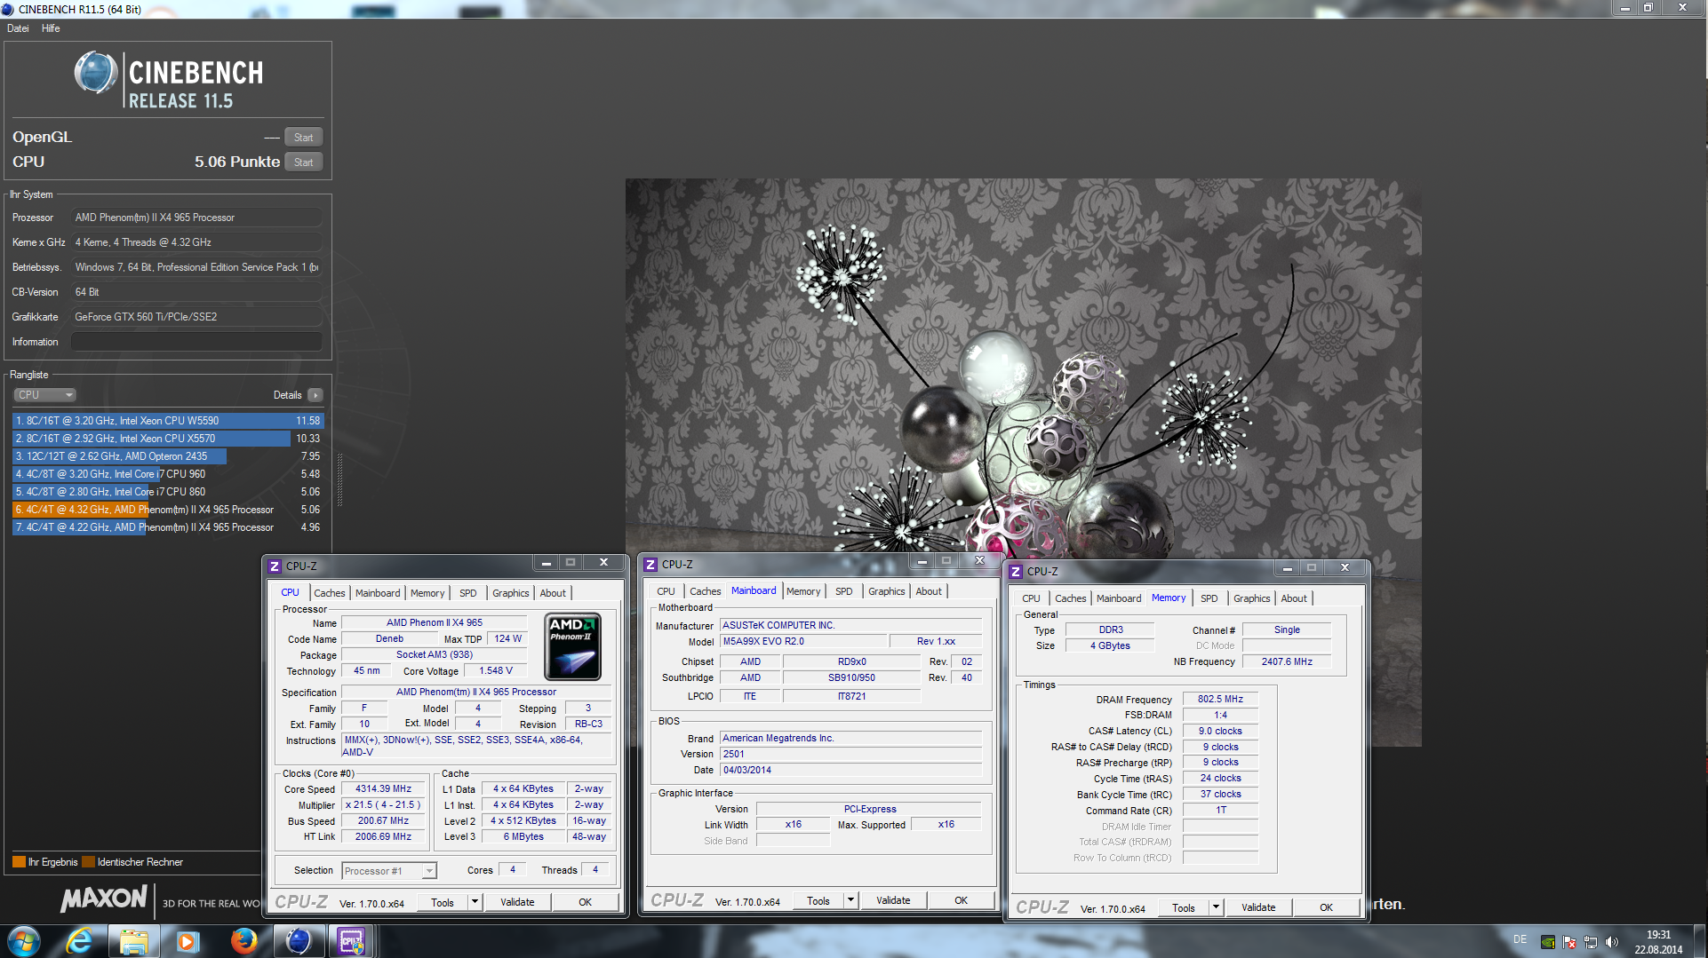Switch to Memory tab in the CPU tab window
This screenshot has height=958, width=1708.
click(427, 593)
